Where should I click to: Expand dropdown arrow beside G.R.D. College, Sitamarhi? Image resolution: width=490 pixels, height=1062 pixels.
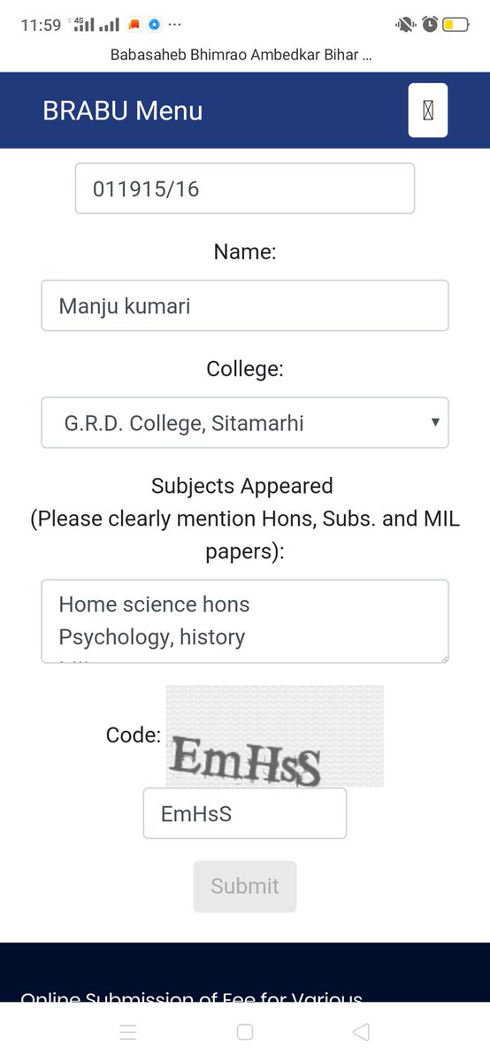click(x=435, y=422)
